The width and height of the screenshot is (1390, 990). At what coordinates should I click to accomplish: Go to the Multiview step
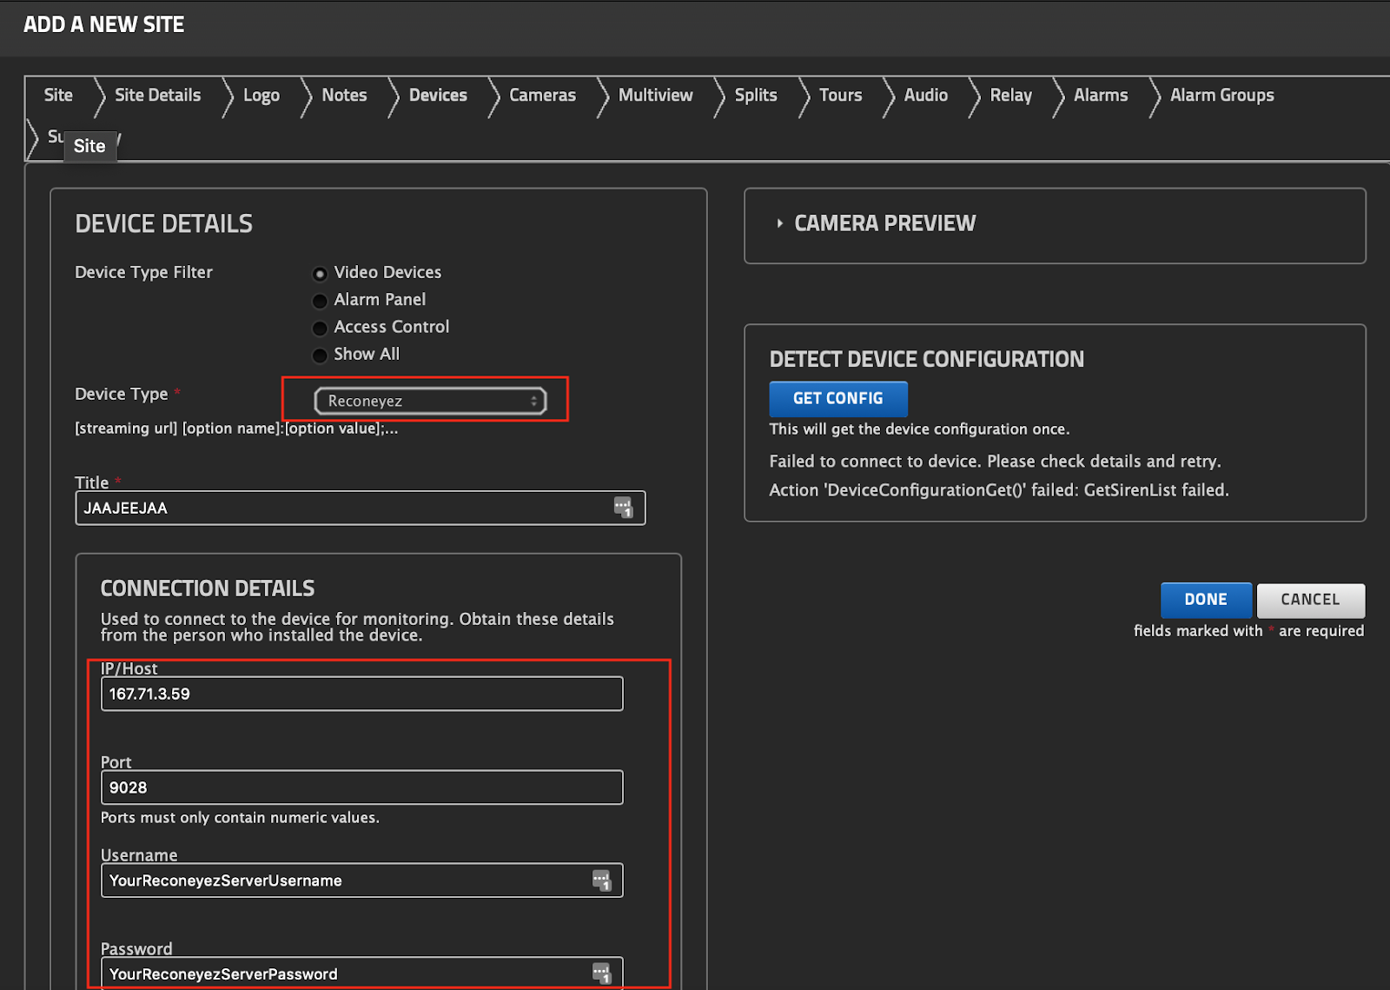pos(656,95)
